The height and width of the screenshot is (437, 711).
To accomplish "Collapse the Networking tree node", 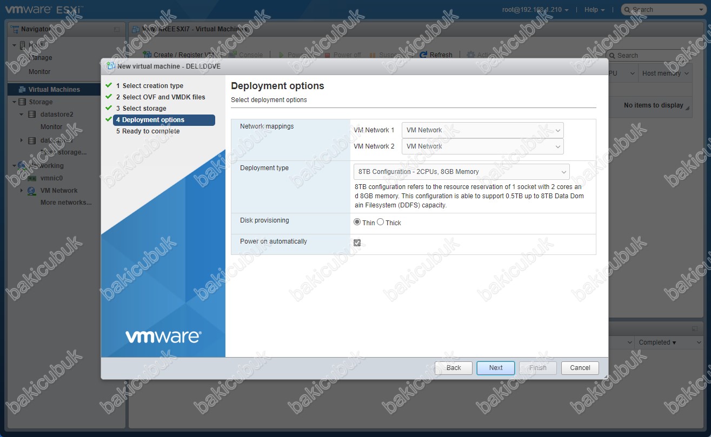I will coord(15,165).
